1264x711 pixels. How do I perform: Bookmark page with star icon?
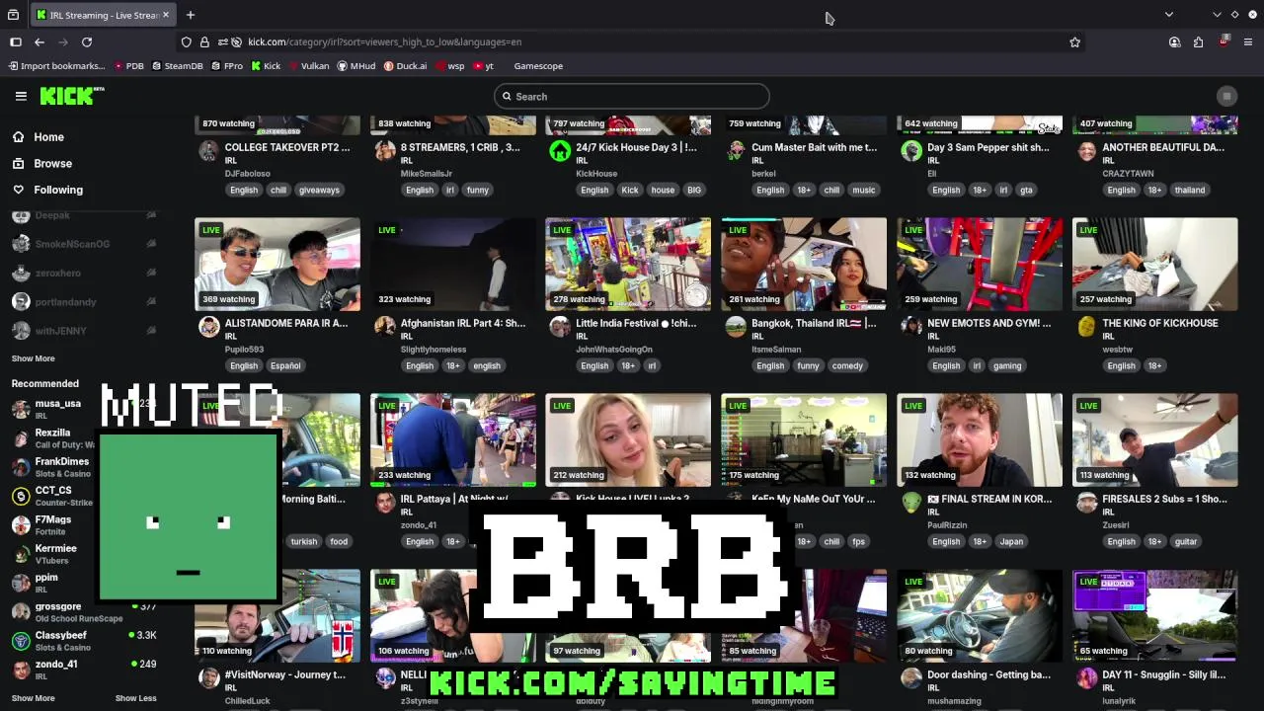(1074, 41)
